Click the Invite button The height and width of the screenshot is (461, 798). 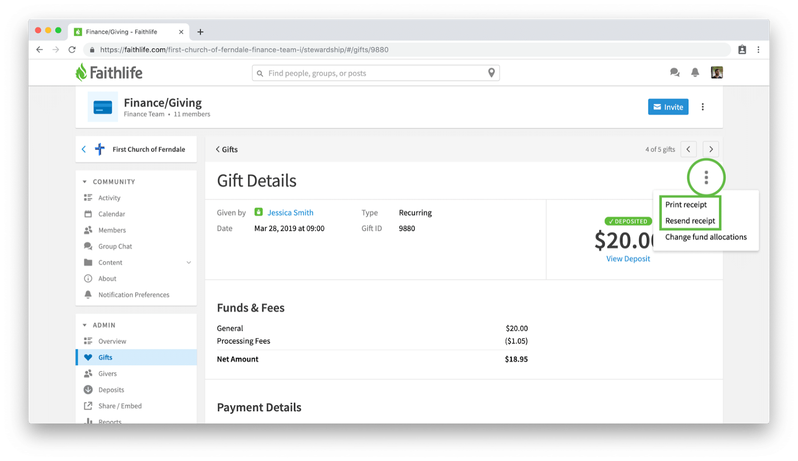coord(668,107)
